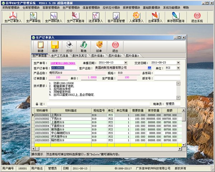This screenshot has width=215, height=172.
Task: Click material number 1810100005
Action: coord(42,130)
